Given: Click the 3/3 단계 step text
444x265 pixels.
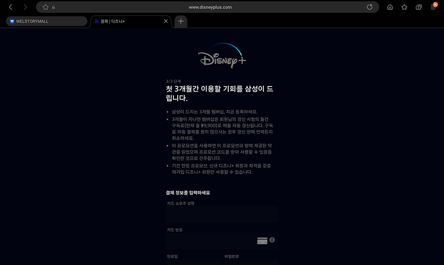Looking at the screenshot, I should pos(173,82).
